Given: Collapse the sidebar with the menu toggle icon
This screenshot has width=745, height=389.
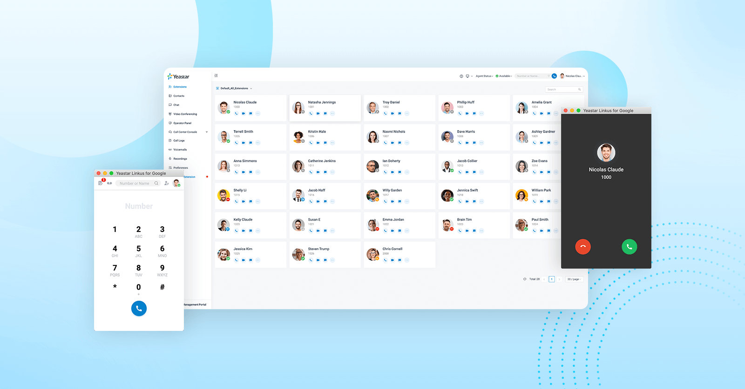Looking at the screenshot, I should tap(216, 75).
